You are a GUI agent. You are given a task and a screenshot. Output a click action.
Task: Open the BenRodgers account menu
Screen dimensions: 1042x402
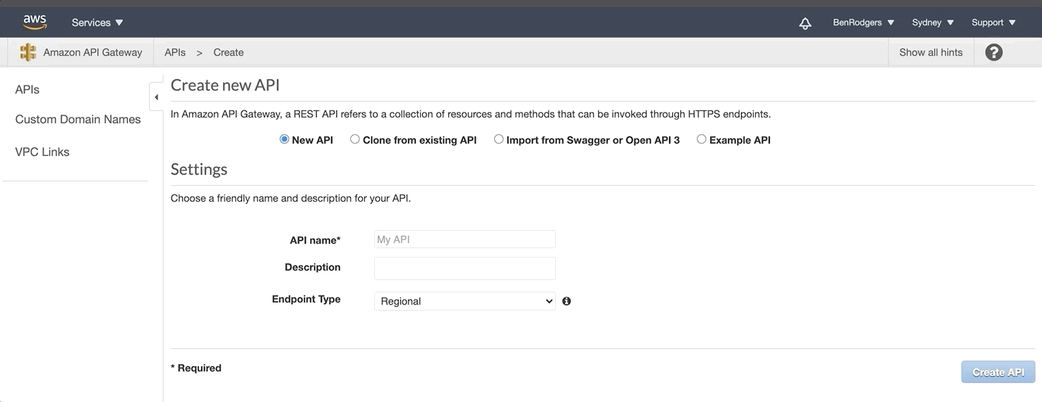coord(863,22)
